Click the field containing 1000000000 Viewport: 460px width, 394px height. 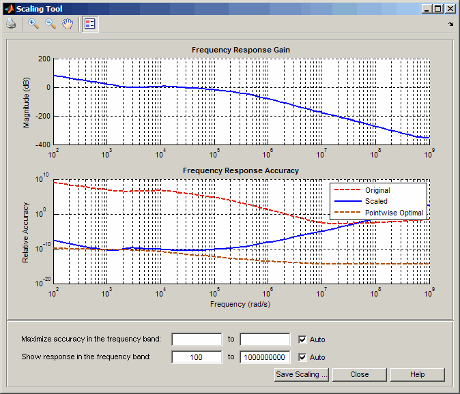[265, 357]
